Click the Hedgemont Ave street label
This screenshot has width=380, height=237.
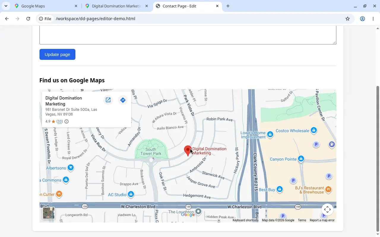click(197, 196)
